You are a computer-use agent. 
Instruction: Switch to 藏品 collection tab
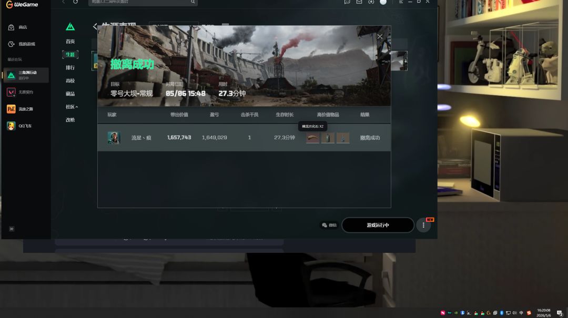(70, 94)
